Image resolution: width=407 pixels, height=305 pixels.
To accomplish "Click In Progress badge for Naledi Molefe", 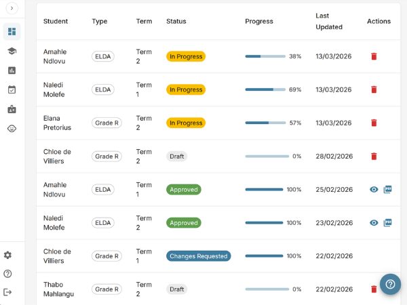I will (x=186, y=89).
